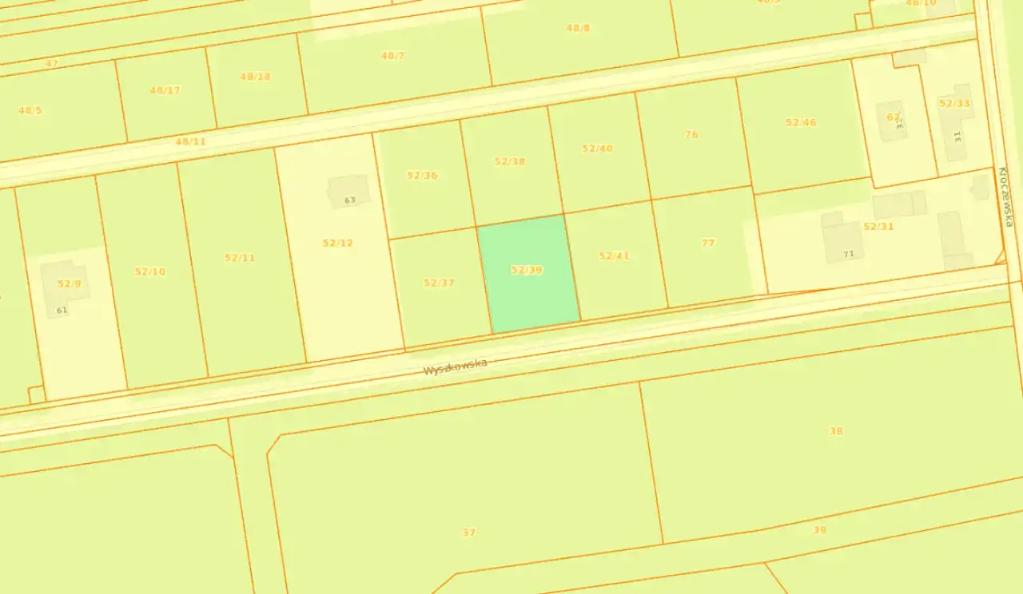Click parcel 52/33 near Kroczewska
Screen dimensions: 1023x594
click(954, 104)
